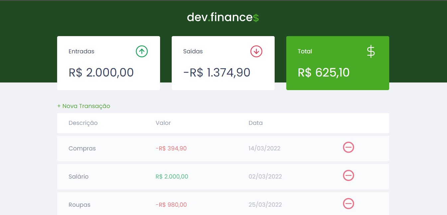
Task: Click the green up-arrow Entradas icon
Action: tap(142, 51)
